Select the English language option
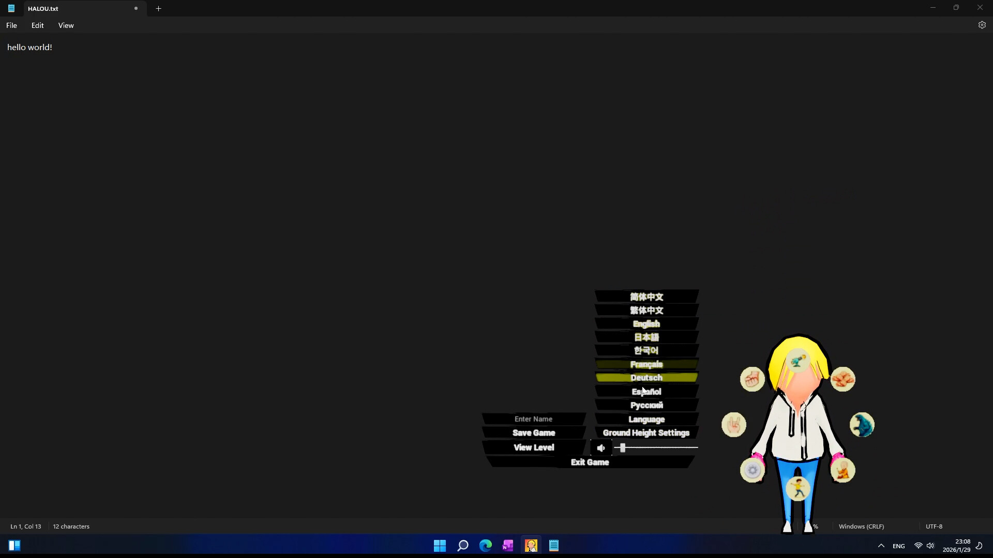The width and height of the screenshot is (993, 558). (x=646, y=323)
